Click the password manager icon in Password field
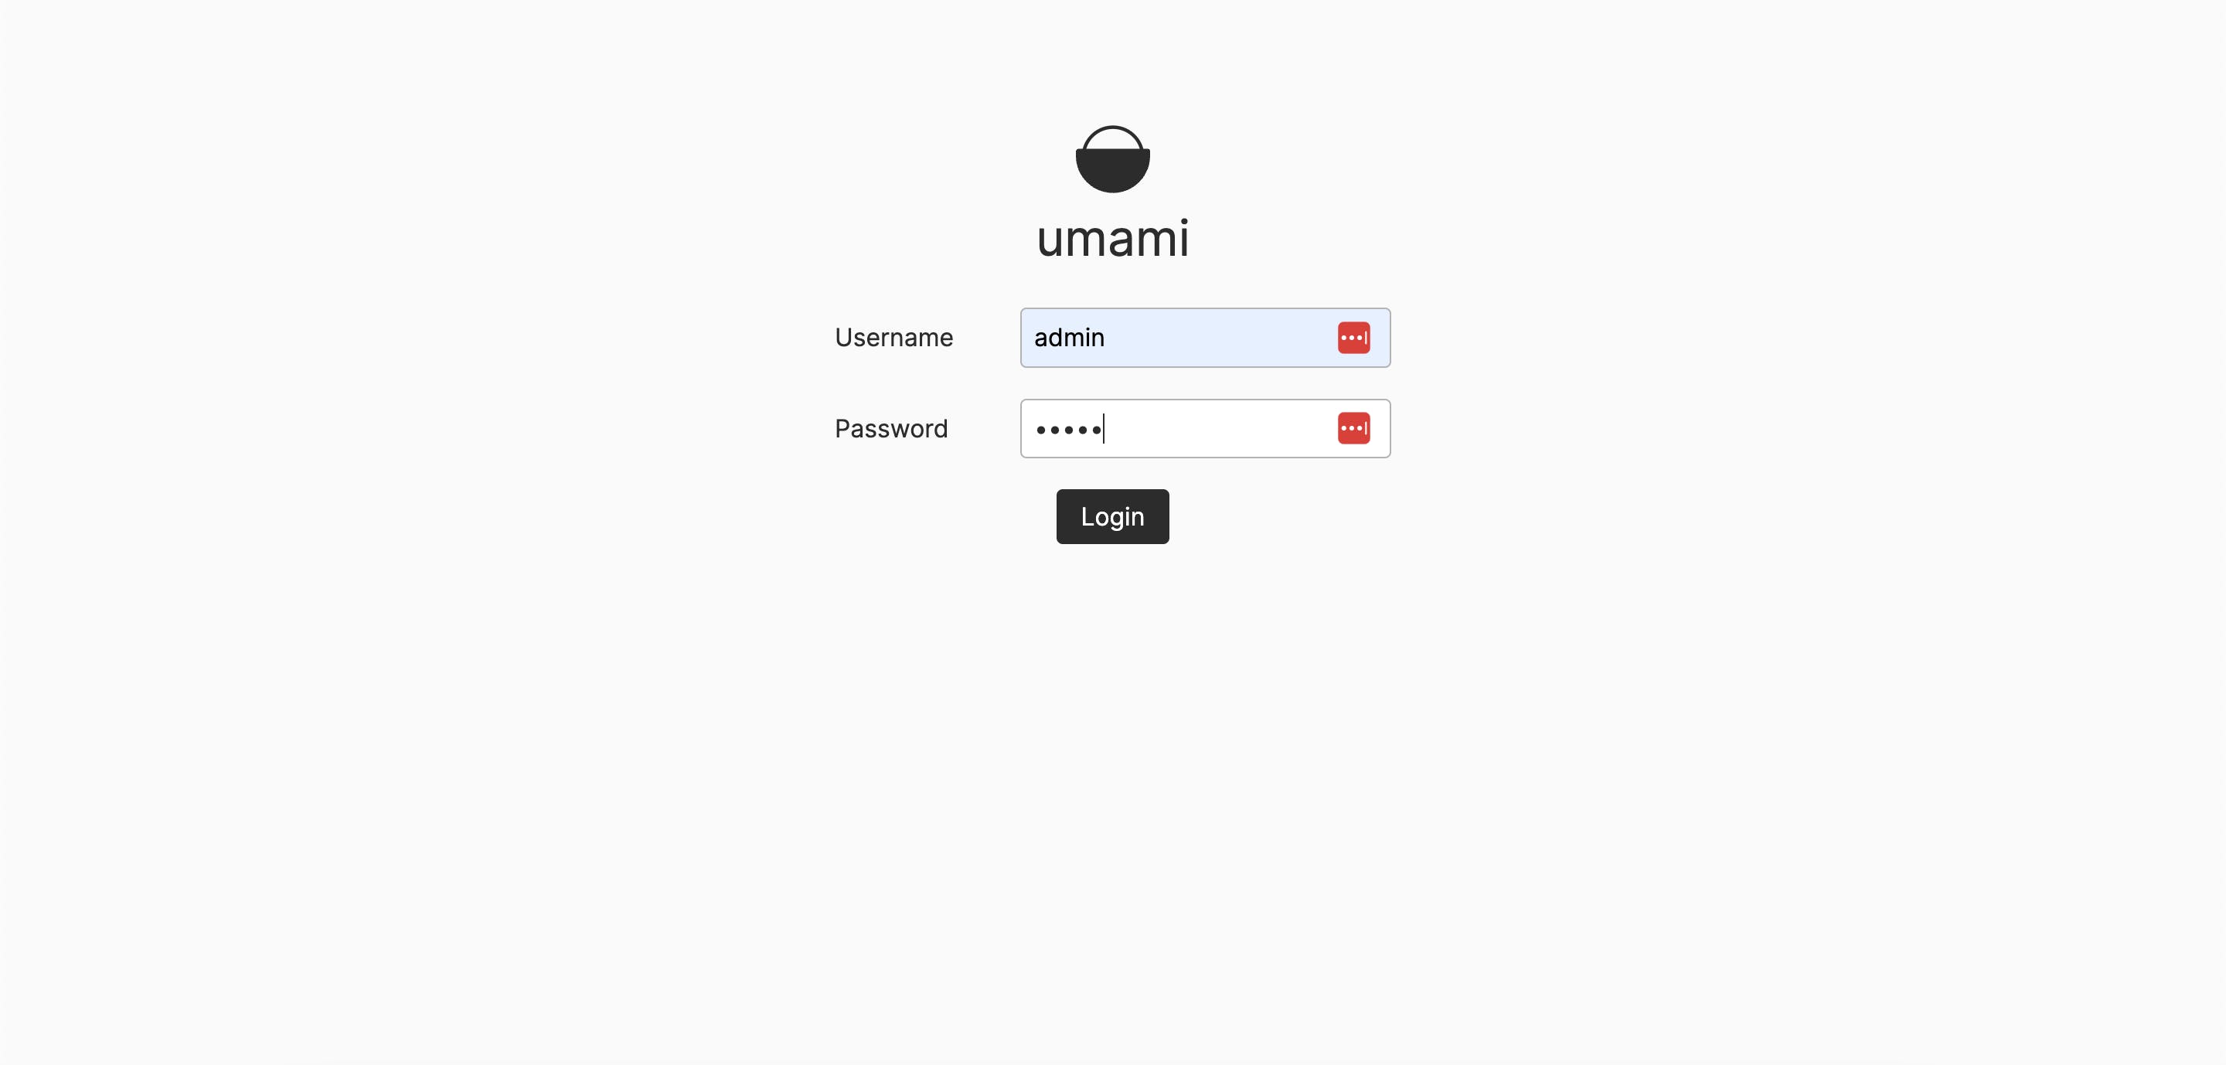 pyautogui.click(x=1353, y=428)
